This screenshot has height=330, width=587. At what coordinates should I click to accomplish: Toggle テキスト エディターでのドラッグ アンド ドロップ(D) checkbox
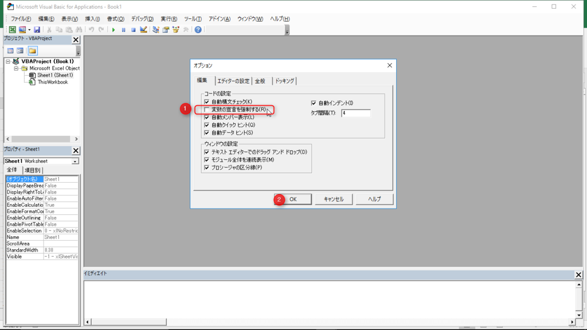coord(206,152)
